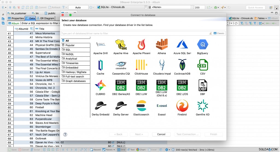The image size is (280, 152).
Task: Choose Azure SQL Server driver
Action: coord(182,44)
